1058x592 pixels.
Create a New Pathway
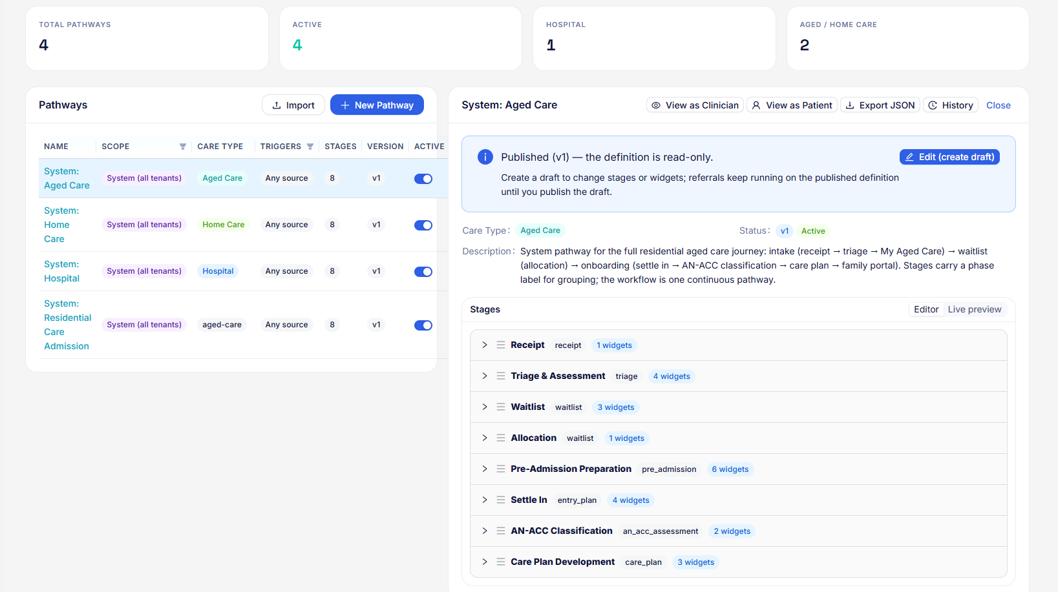pos(377,105)
